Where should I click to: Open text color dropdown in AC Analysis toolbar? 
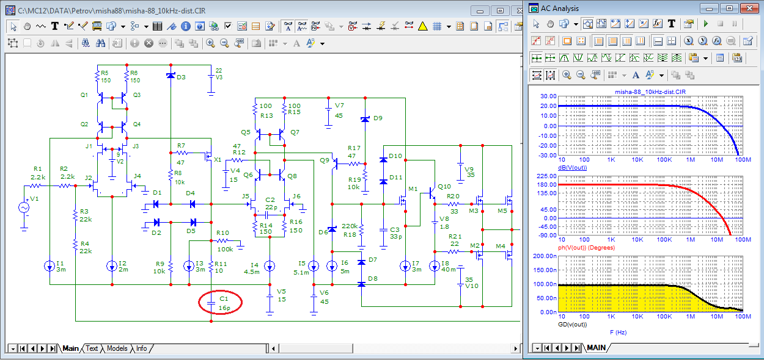[661, 76]
